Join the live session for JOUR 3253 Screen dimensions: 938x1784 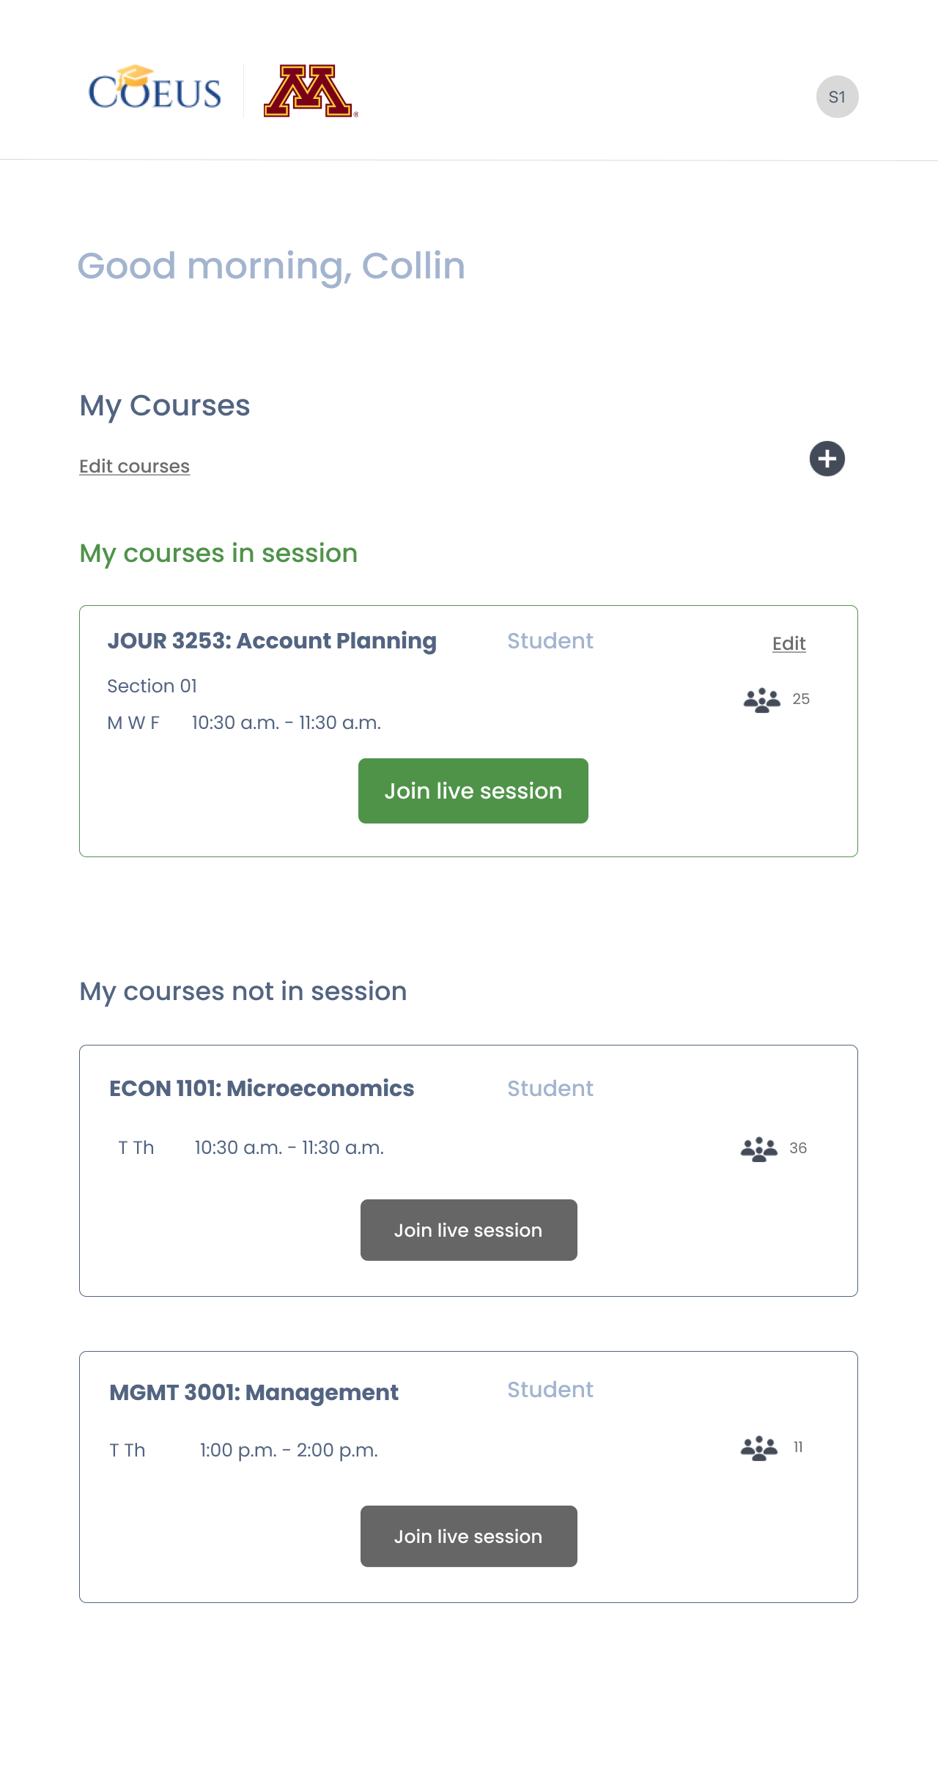pyautogui.click(x=473, y=791)
